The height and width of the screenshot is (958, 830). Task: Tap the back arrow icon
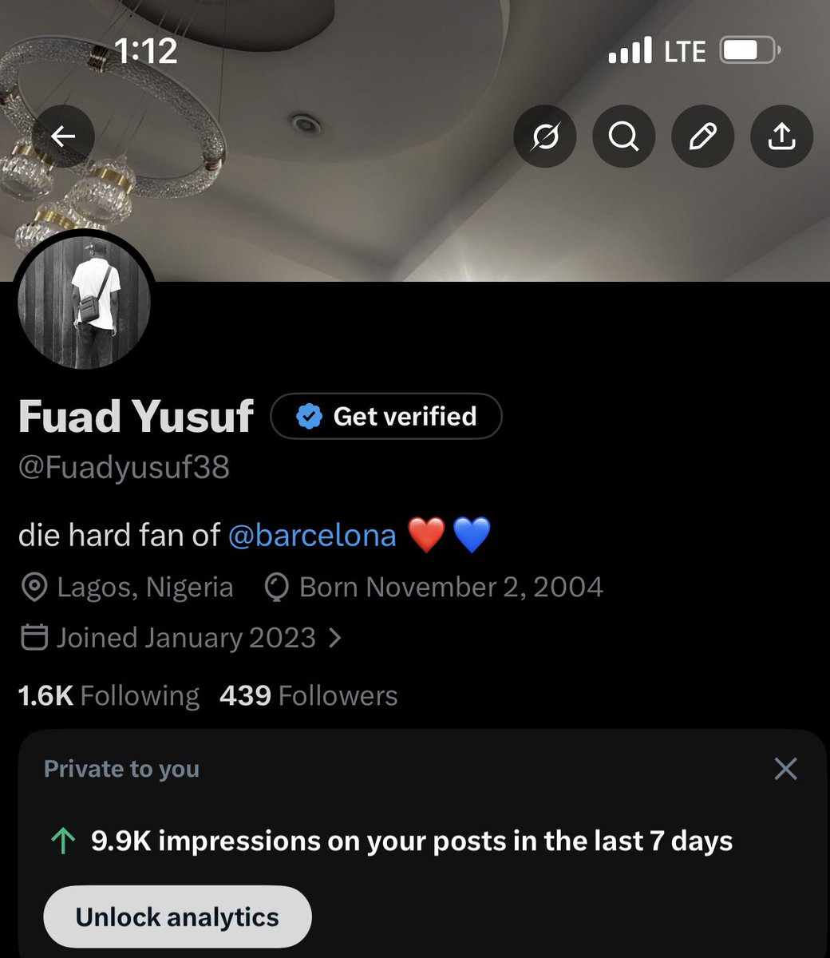coord(63,137)
